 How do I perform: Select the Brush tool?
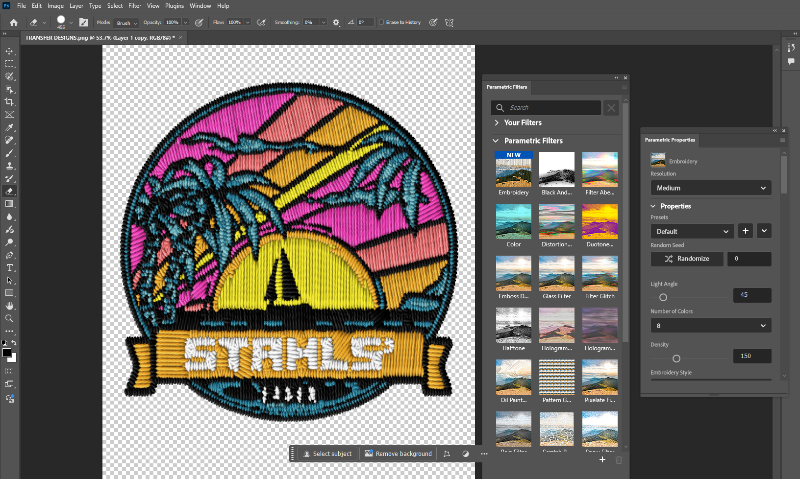[x=9, y=153]
